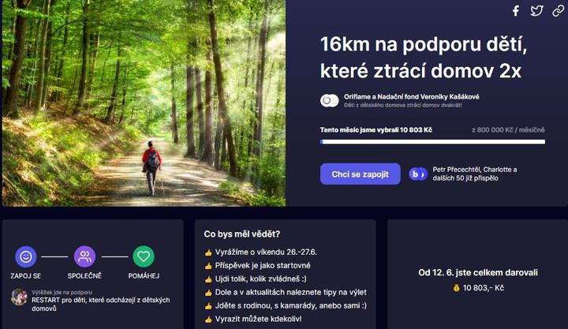Click the RESTART project avatar thumbnail
This screenshot has width=568, height=329.
pyautogui.click(x=19, y=297)
